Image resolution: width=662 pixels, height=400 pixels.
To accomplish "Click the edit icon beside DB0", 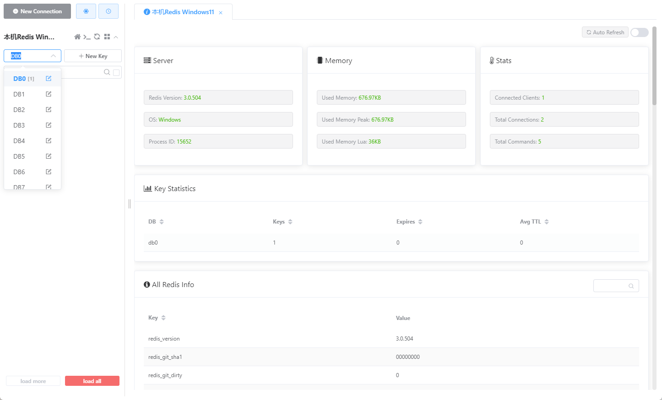I will pos(48,78).
